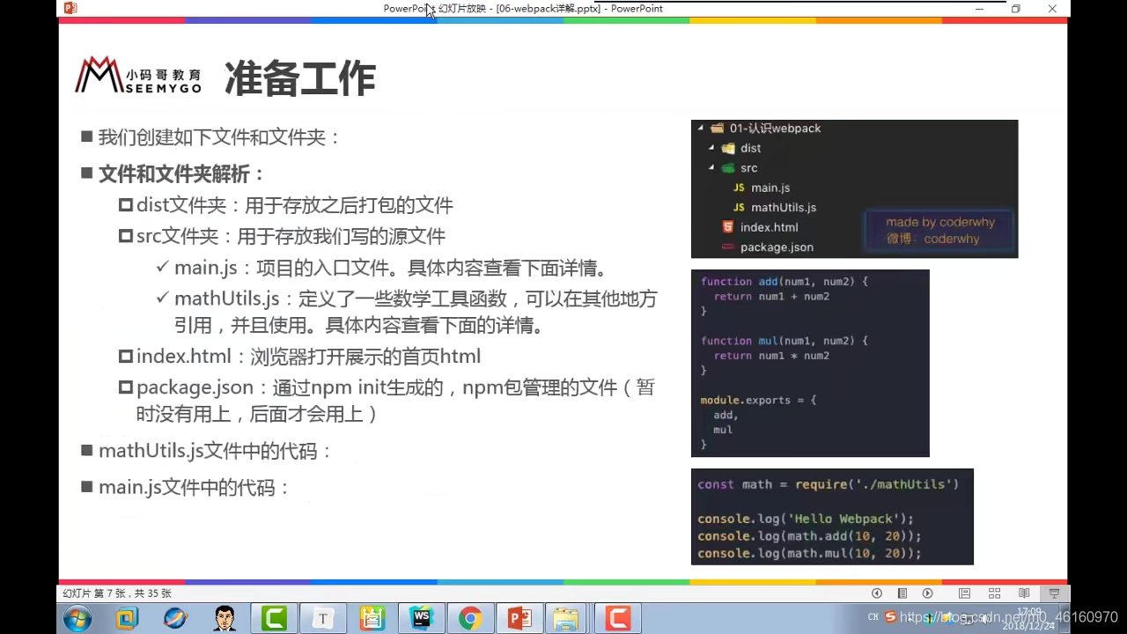Switch to WebStorm on the taskbar
The image size is (1127, 634).
422,618
